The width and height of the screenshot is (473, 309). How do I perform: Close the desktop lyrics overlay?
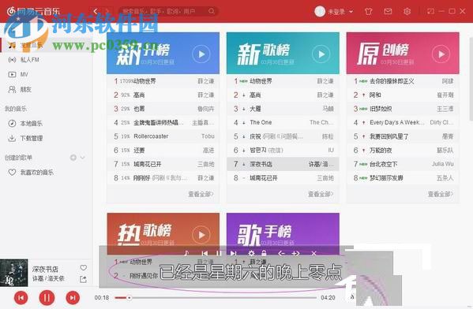click(313, 254)
